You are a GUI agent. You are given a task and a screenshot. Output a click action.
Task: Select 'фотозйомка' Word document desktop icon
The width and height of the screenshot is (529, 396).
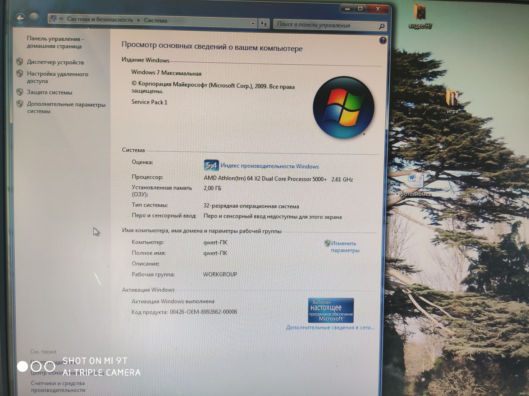[x=415, y=185]
